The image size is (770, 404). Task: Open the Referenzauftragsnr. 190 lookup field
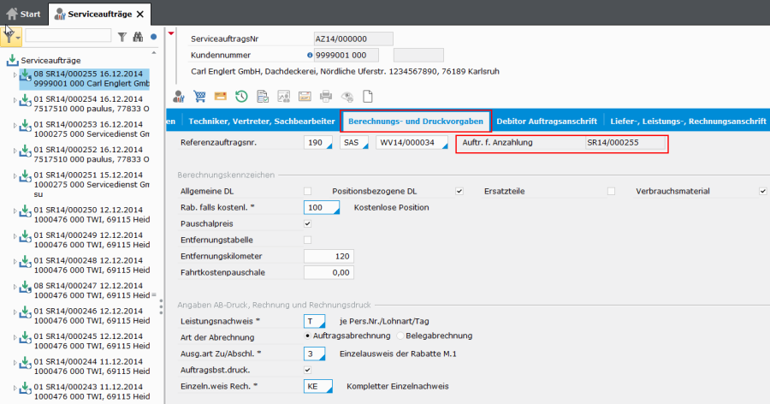point(318,143)
